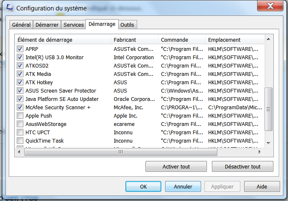
Task: Select "Java Platform SE Auto Updater" text
Action: (62, 99)
